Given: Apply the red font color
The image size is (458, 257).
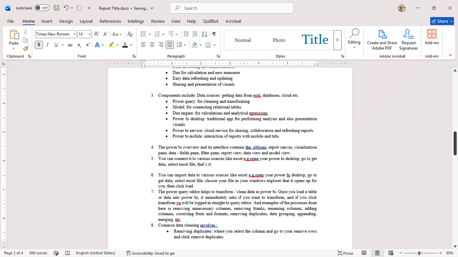Looking at the screenshot, I should click(126, 45).
